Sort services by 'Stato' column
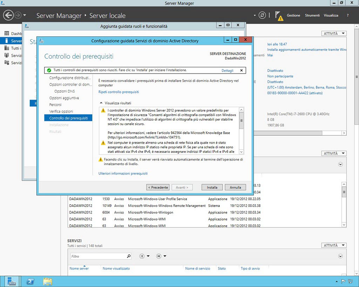This screenshot has height=287, width=359. pyautogui.click(x=222, y=268)
